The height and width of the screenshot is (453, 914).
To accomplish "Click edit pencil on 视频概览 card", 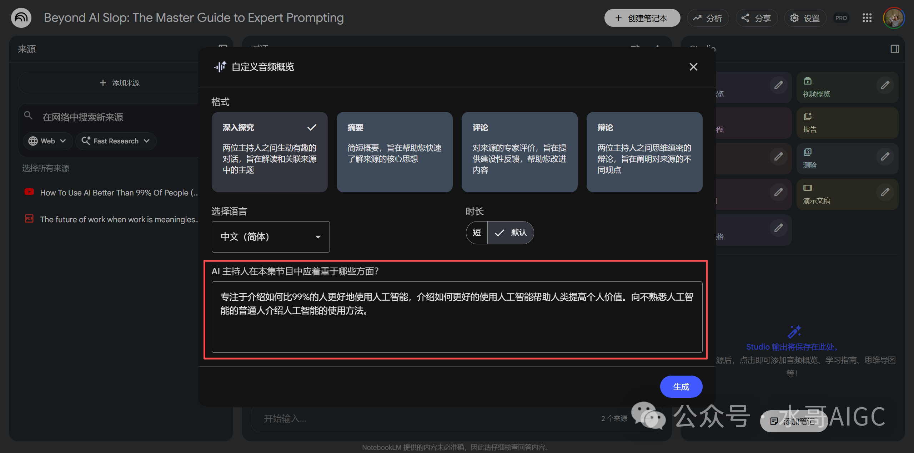I will pyautogui.click(x=885, y=85).
